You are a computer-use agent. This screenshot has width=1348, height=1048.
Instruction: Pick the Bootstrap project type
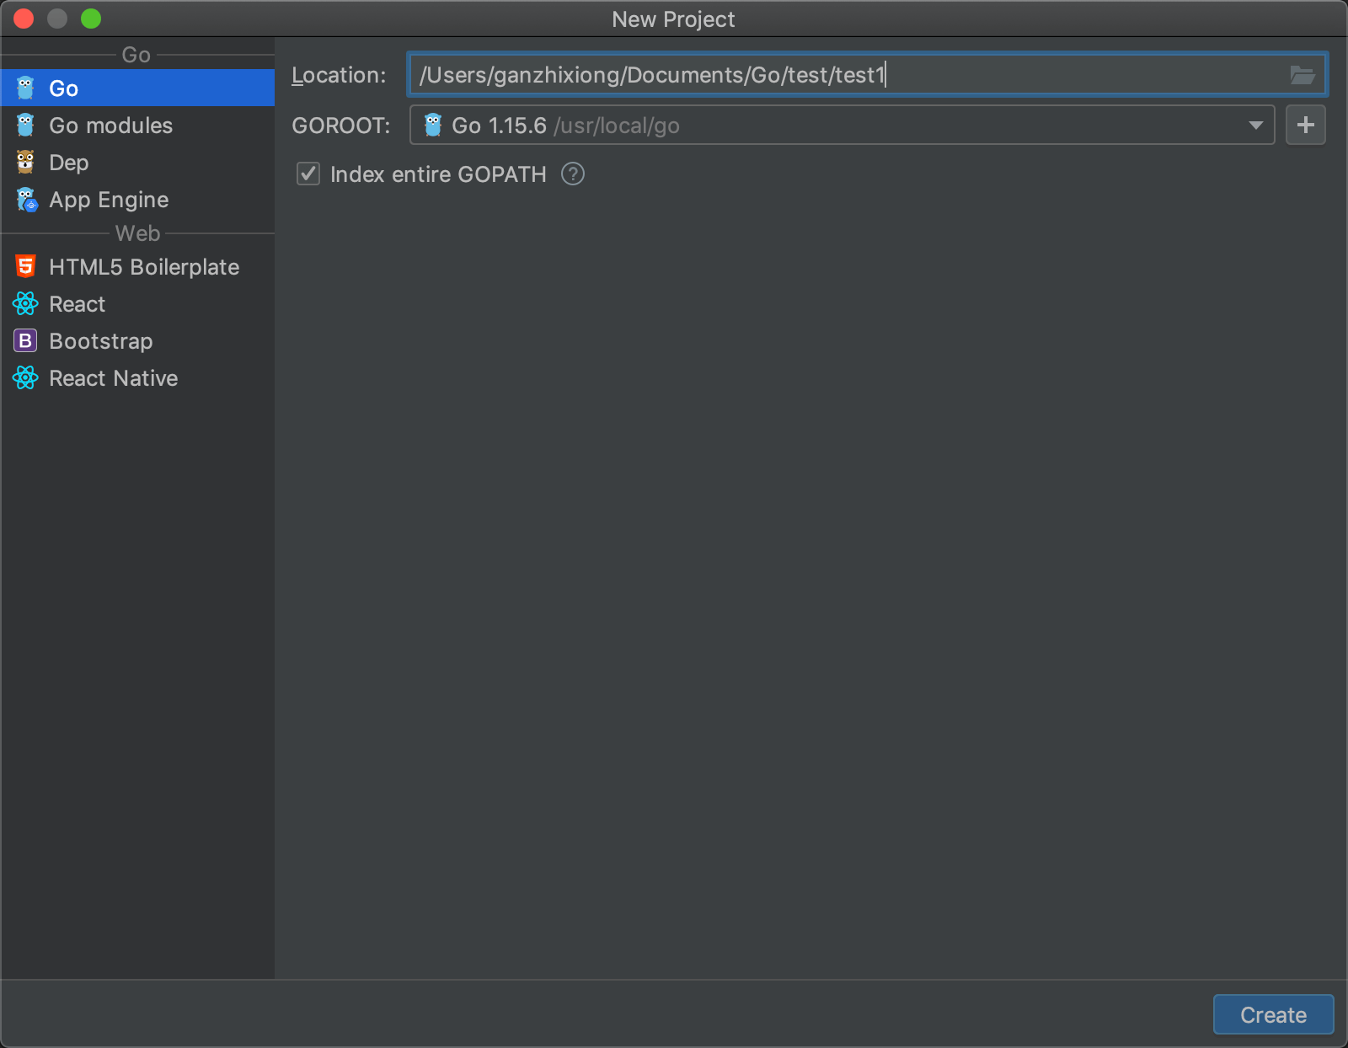click(x=137, y=340)
